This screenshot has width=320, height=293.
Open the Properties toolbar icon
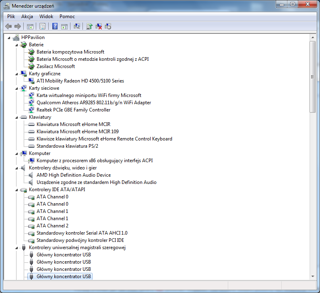[x=42, y=26]
